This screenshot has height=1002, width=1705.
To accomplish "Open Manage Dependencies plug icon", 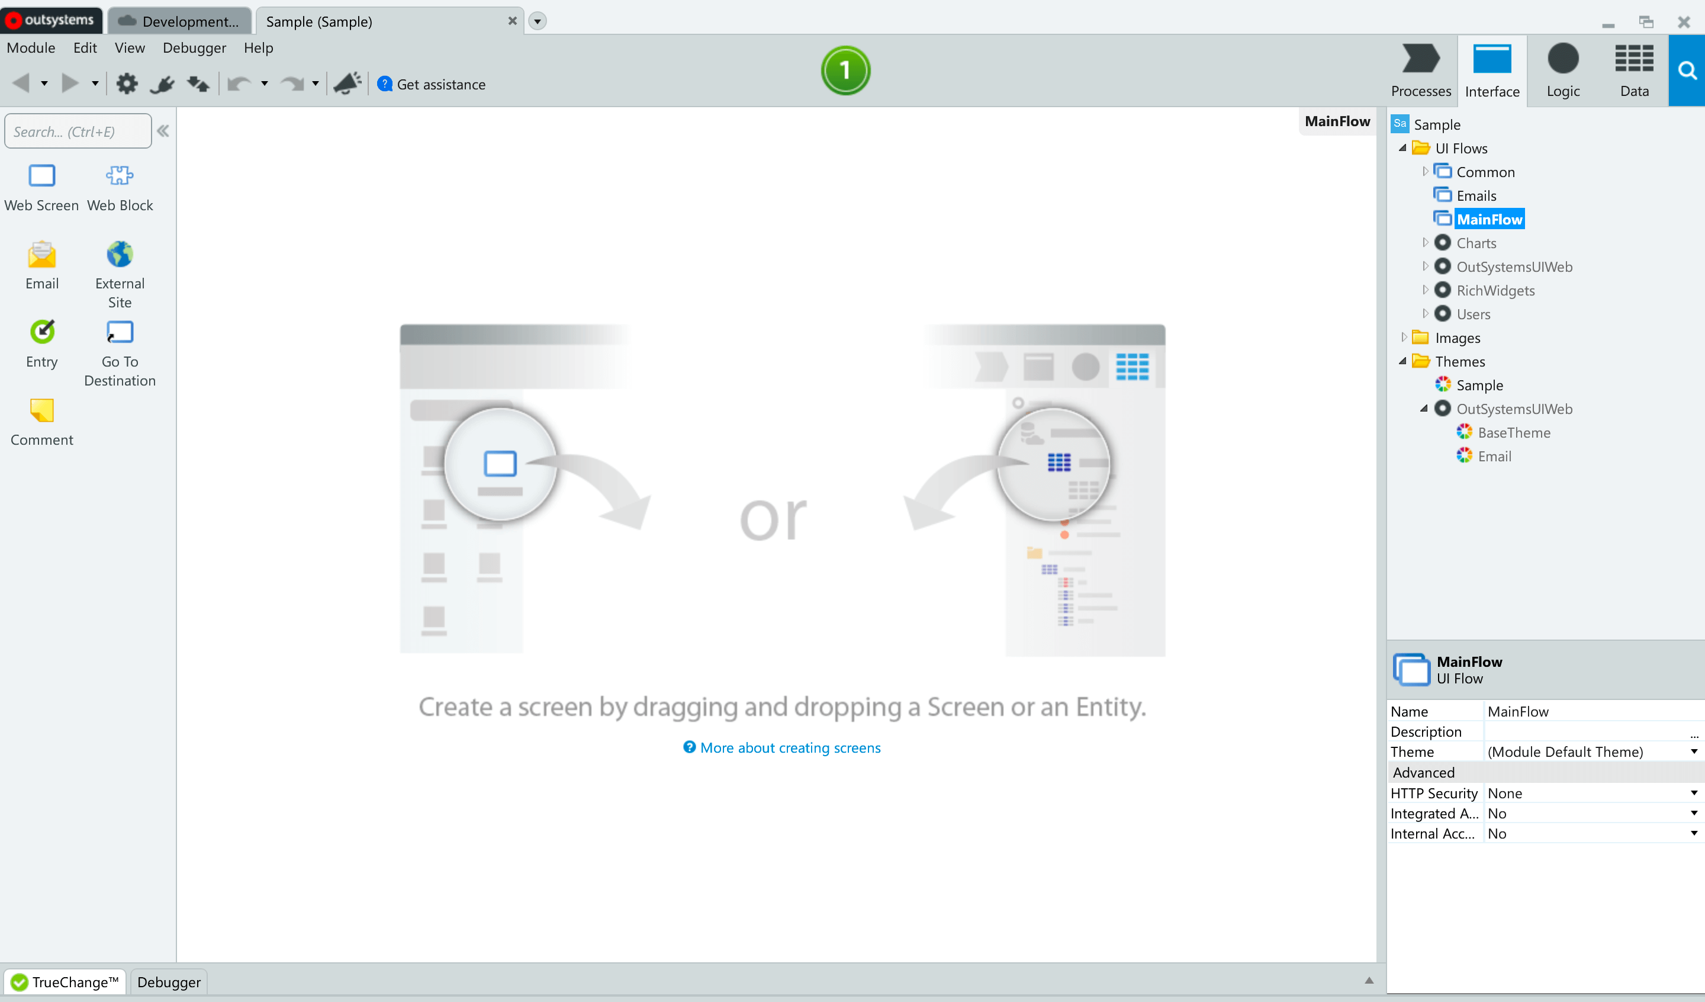I will coord(162,84).
